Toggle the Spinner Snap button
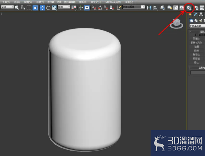 112,8
